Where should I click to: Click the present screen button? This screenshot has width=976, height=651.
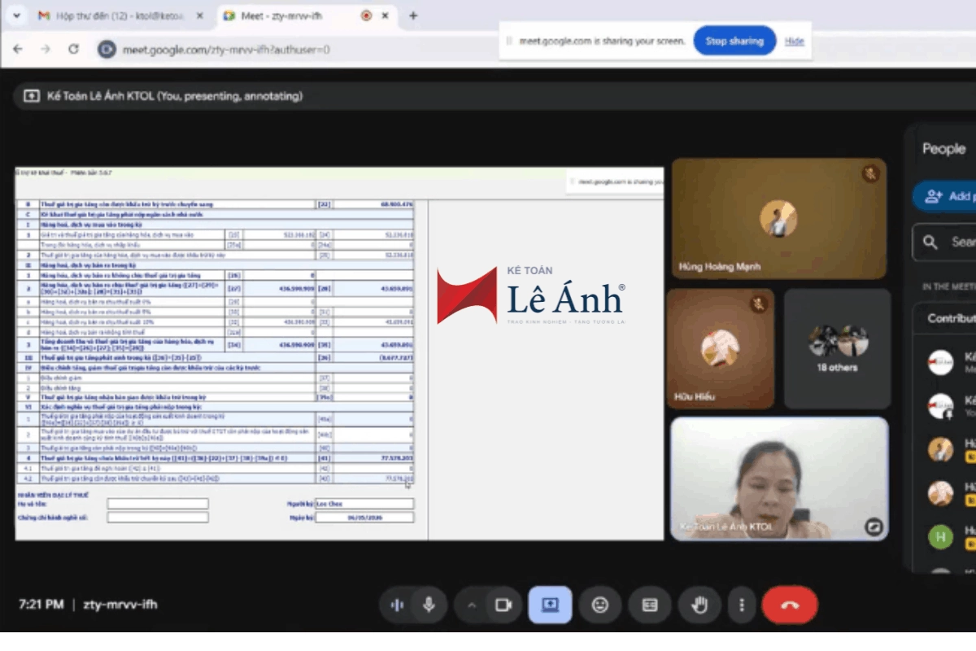coord(550,605)
